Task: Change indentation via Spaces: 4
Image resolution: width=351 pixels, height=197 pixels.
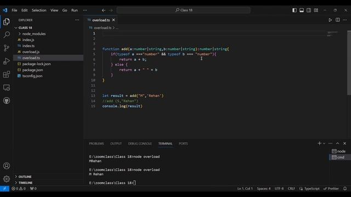Action: pos(263,188)
